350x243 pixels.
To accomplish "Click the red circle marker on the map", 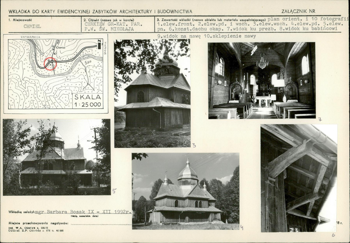I will 50,64.
